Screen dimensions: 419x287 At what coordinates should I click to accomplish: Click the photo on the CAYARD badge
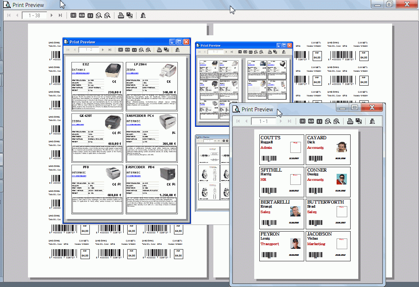click(x=341, y=147)
